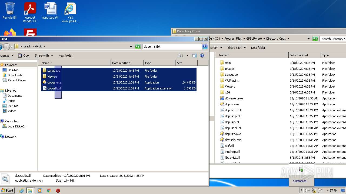Click the taskbar clock showing 4:37 PM
The image size is (346, 194).
(x=332, y=190)
